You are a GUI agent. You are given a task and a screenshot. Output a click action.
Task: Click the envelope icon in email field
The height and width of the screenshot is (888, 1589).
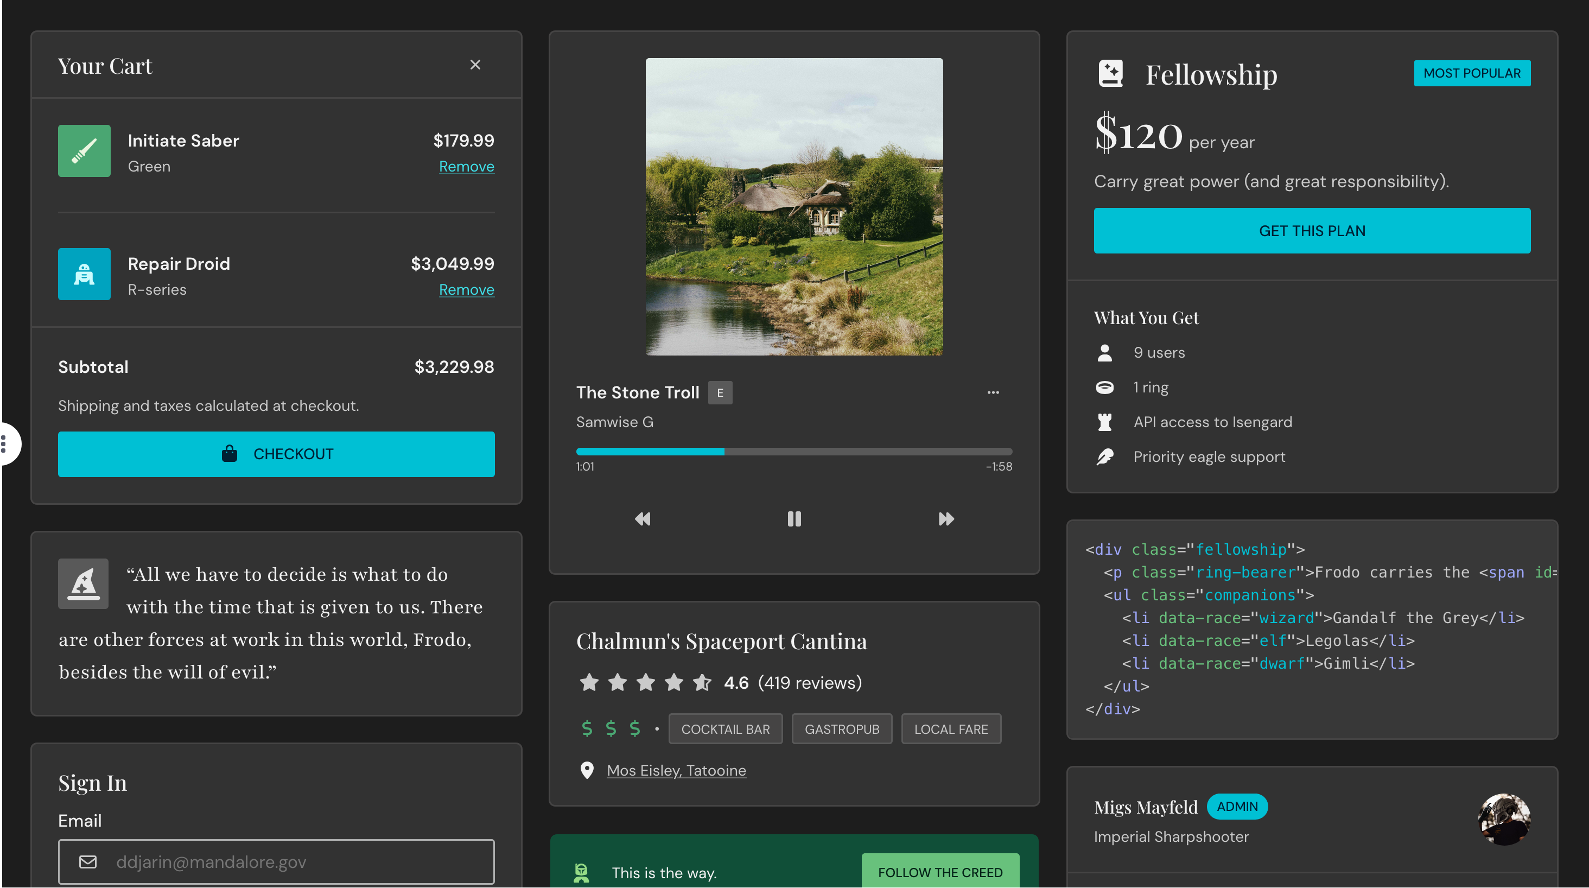(88, 862)
